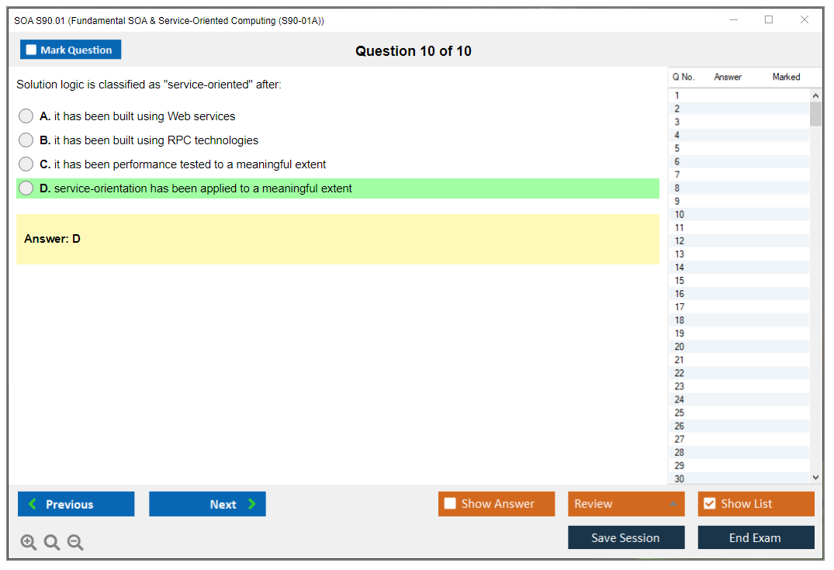Screen dimensions: 834x570
Task: Click the green left arrow on Previous
Action: point(33,504)
